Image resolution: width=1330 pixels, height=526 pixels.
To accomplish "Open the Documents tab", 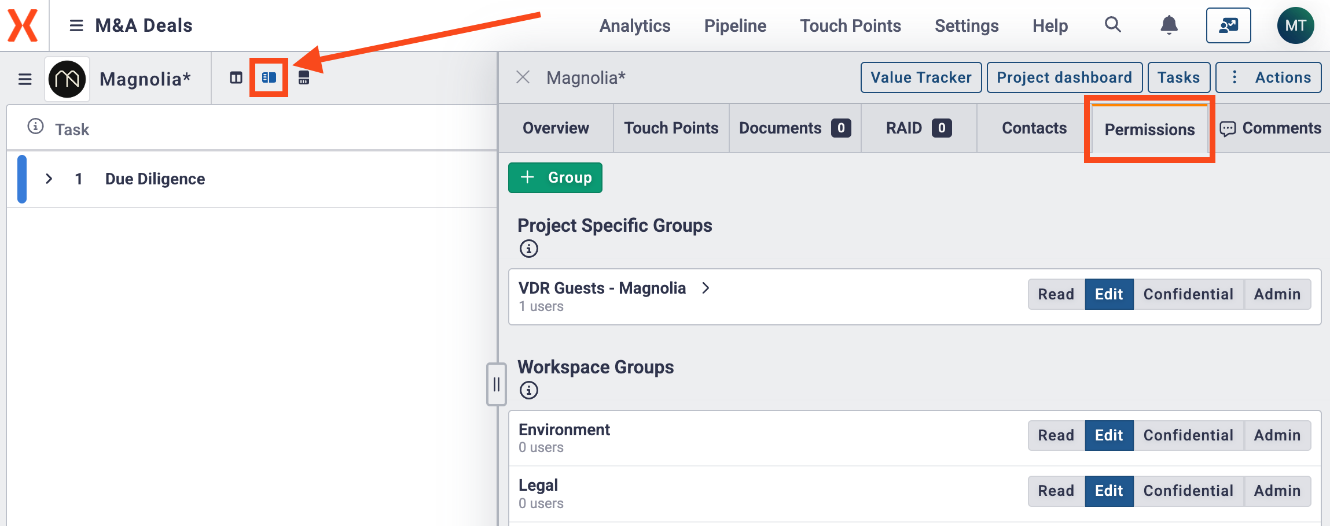I will pyautogui.click(x=795, y=128).
